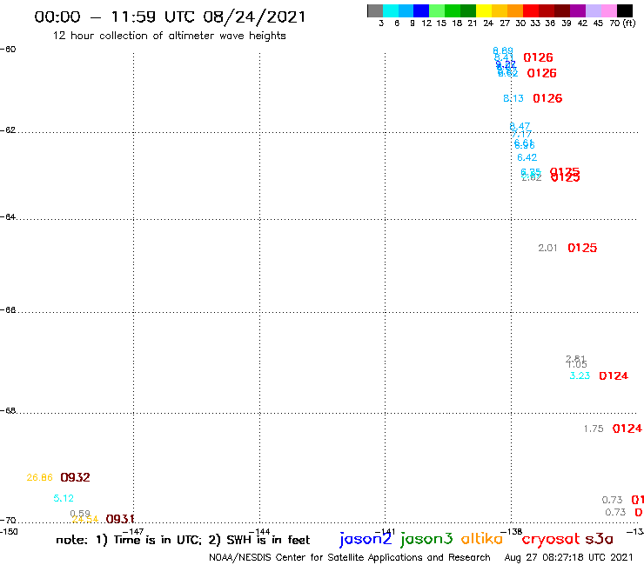Viewport: 644px width, 565px height.
Task: Click the lavender swatch above label 45
Action: click(593, 10)
